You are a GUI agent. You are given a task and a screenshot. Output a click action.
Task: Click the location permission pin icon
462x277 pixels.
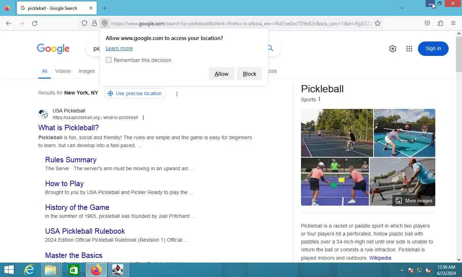coord(105,23)
